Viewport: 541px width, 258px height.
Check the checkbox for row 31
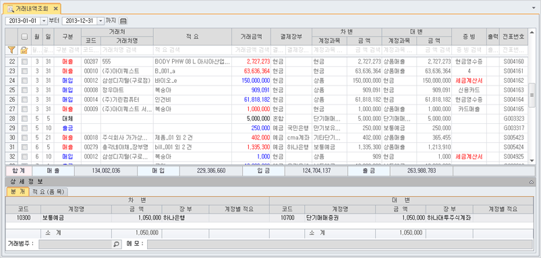(24, 147)
